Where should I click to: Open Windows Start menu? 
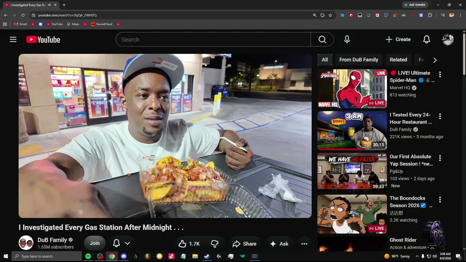point(5,256)
